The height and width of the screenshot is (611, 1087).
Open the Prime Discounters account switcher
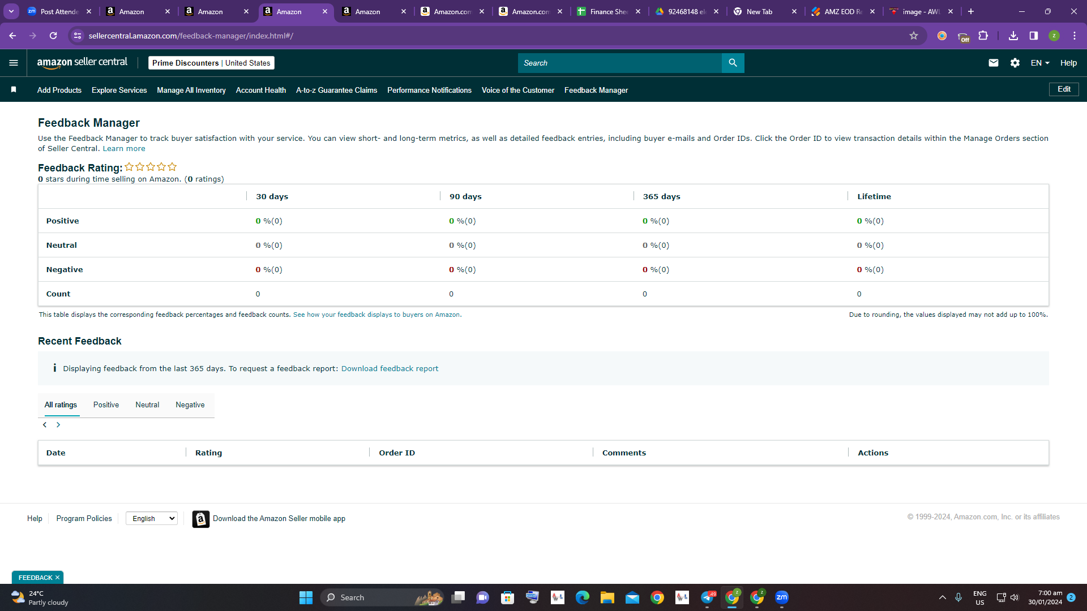point(211,63)
